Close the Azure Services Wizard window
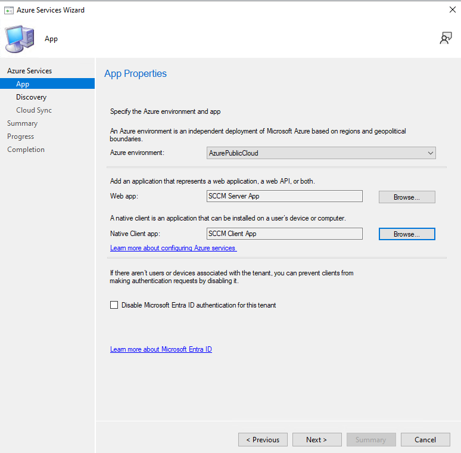The image size is (461, 453). 451,10
